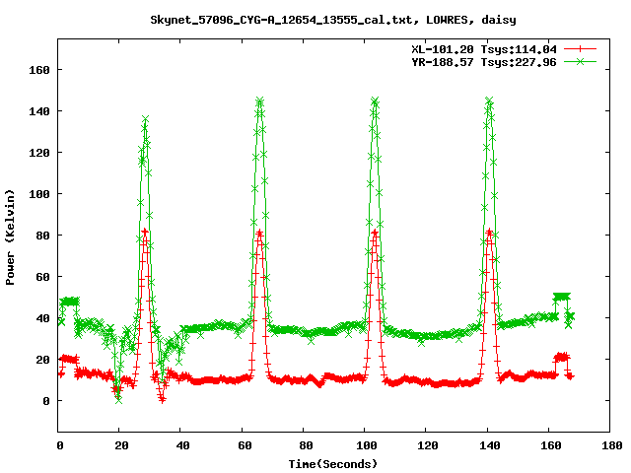Click the red legend line sample
The width and height of the screenshot is (631, 473).
tap(580, 49)
